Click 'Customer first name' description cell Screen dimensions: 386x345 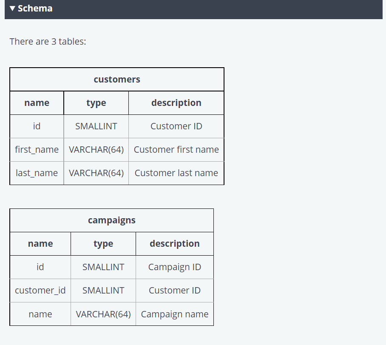(x=176, y=150)
